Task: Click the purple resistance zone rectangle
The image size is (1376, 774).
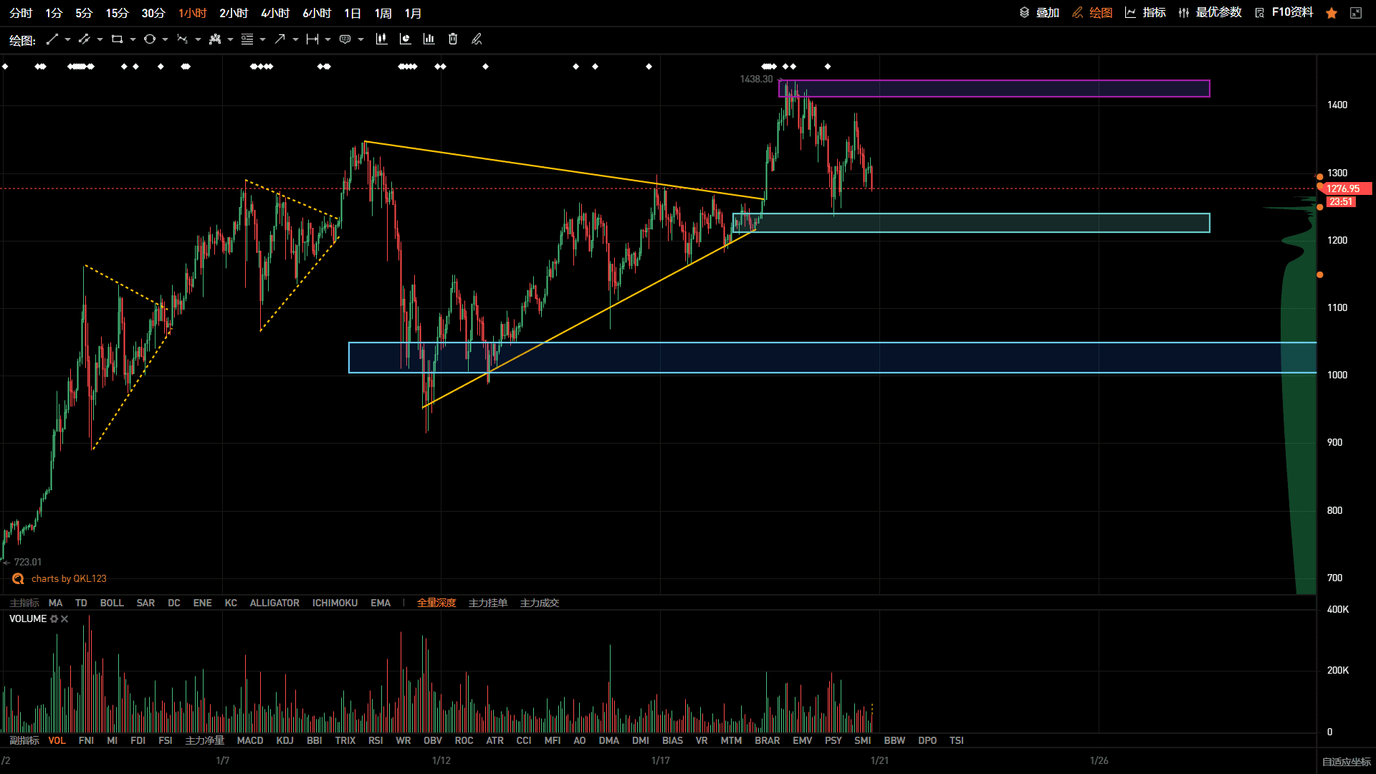Action: click(x=994, y=88)
